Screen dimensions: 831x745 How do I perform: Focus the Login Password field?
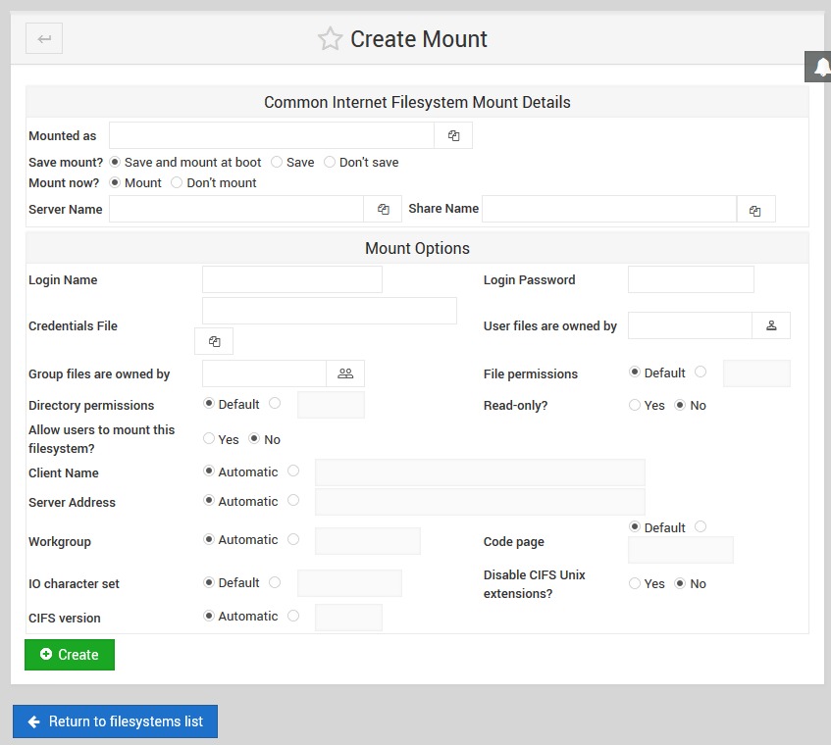[691, 279]
